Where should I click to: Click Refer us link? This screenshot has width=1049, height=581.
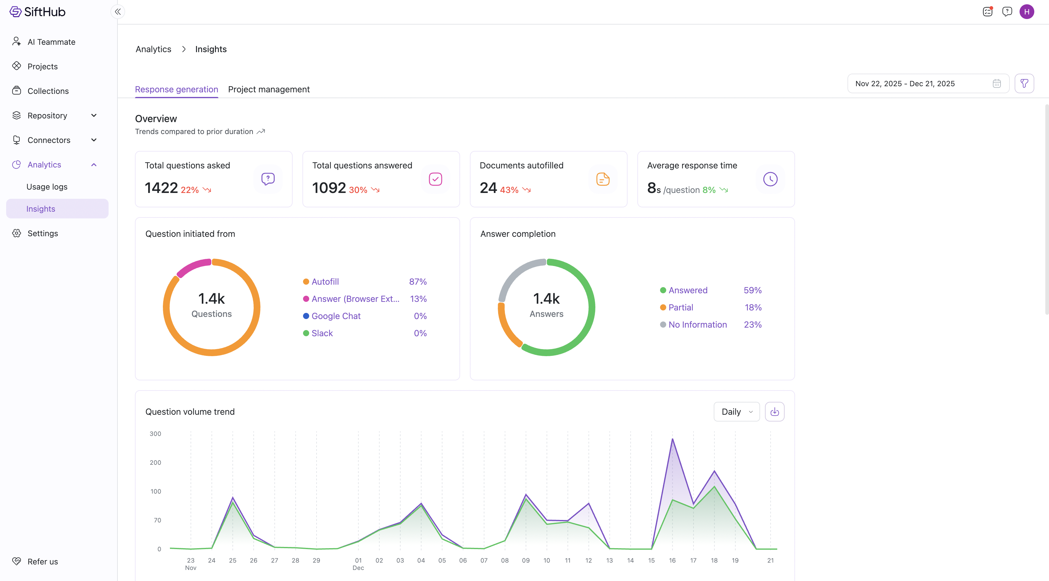[42, 561]
